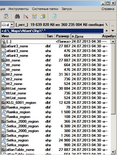
Task: Select ttt2_none shp file name
Action: (x=14, y=79)
